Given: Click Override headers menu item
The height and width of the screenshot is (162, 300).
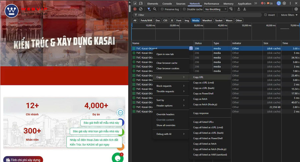Looking at the screenshot, I should 170,114.
